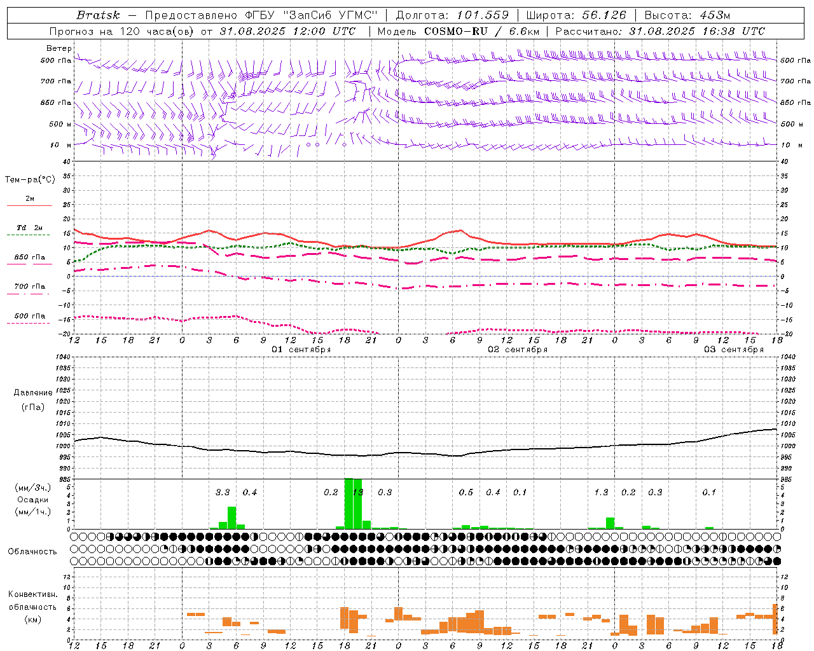Click the "01 сентября" date label
The width and height of the screenshot is (814, 651).
(301, 350)
